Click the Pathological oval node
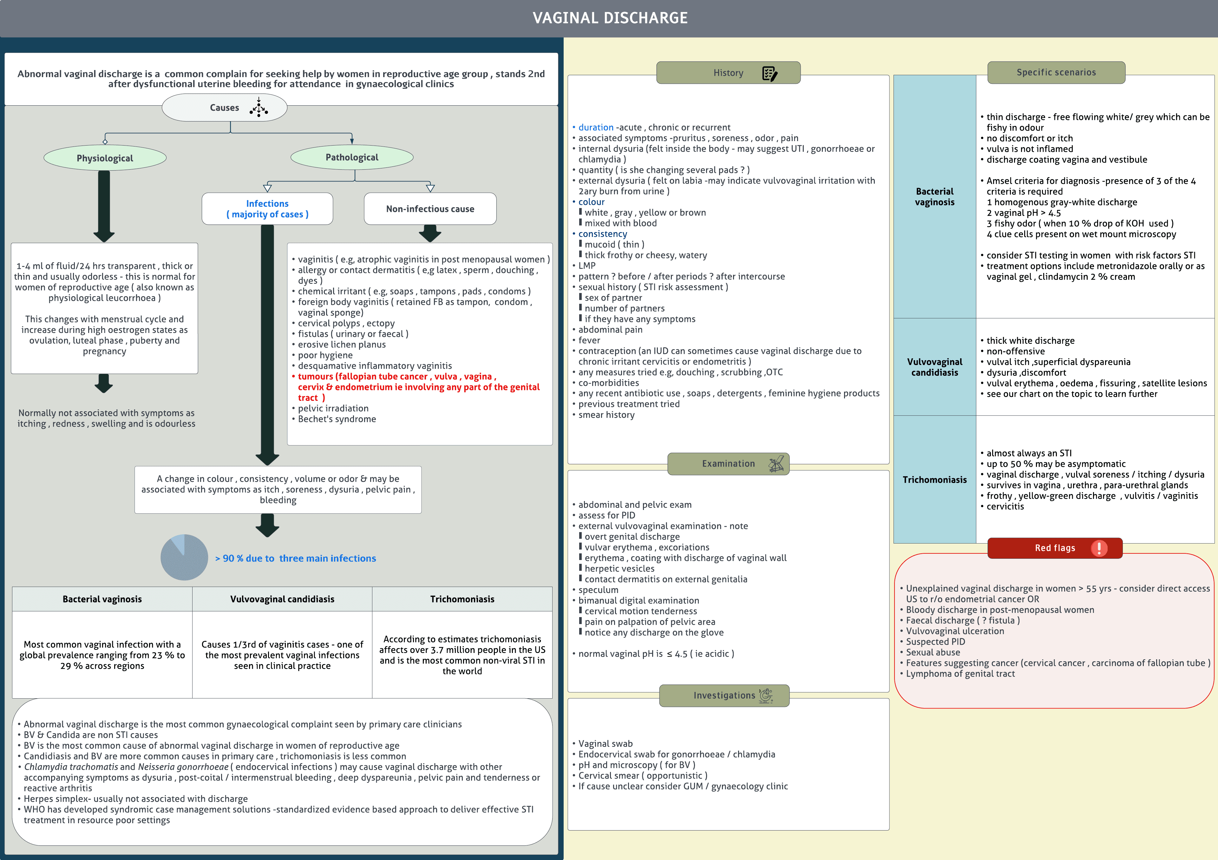 pyautogui.click(x=352, y=158)
